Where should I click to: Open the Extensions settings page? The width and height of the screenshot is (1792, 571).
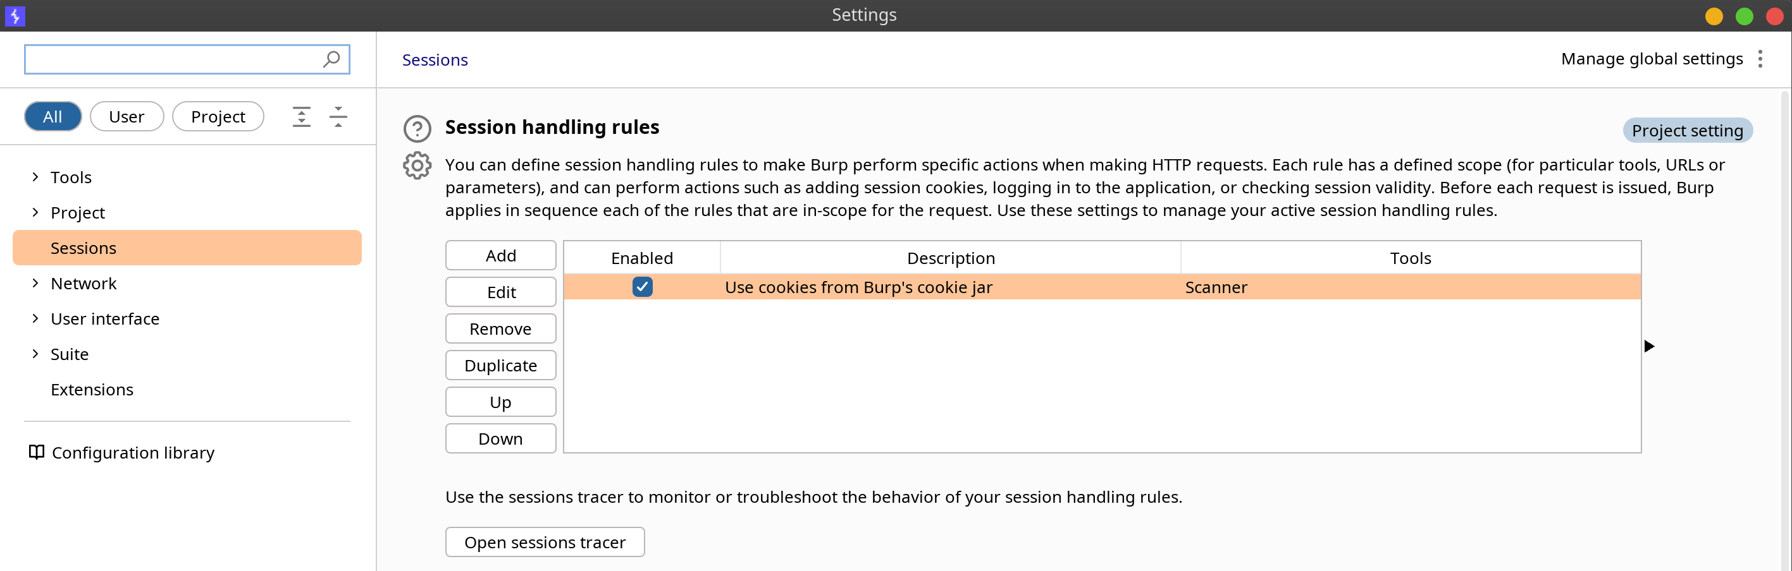point(92,389)
